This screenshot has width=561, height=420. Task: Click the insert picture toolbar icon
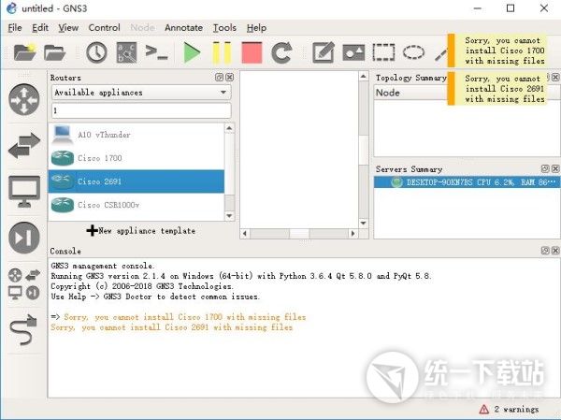point(353,52)
